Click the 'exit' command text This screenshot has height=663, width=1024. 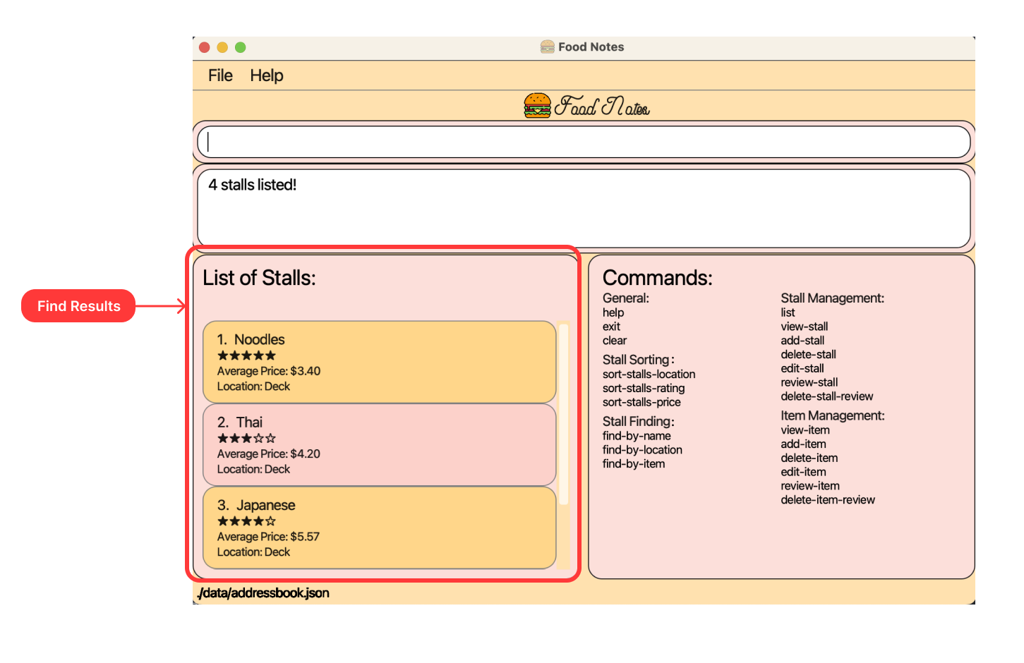[x=611, y=327]
